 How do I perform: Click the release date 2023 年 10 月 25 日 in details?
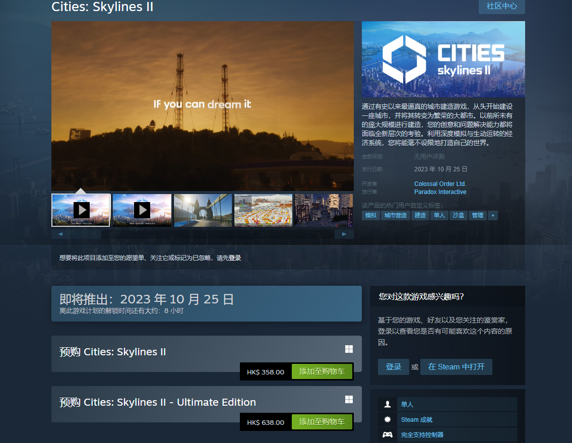[440, 169]
